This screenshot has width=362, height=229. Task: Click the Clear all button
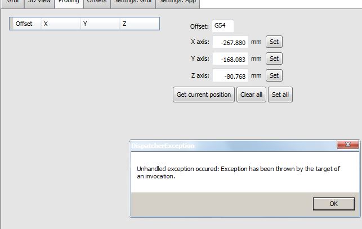251,95
